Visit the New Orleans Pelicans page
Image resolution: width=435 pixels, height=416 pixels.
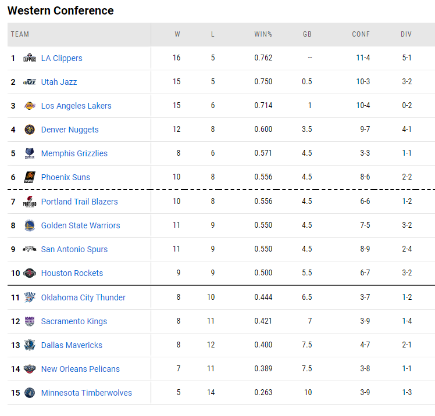pos(80,369)
